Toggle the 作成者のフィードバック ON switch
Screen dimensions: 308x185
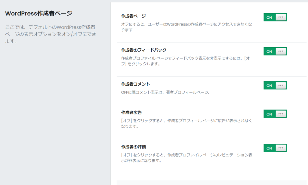point(275,51)
